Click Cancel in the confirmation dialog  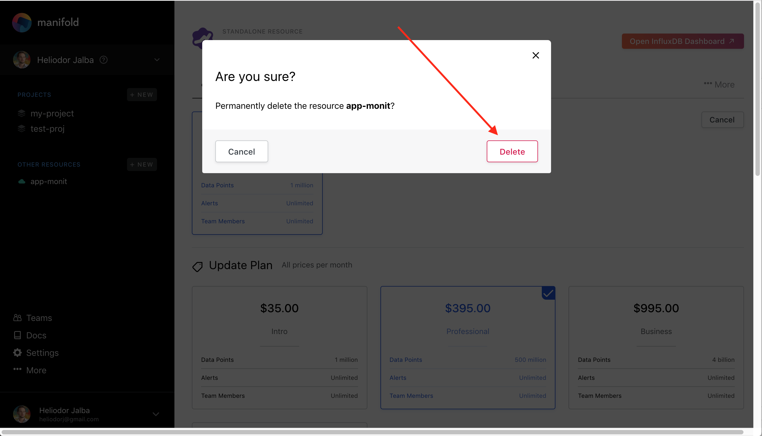(241, 152)
